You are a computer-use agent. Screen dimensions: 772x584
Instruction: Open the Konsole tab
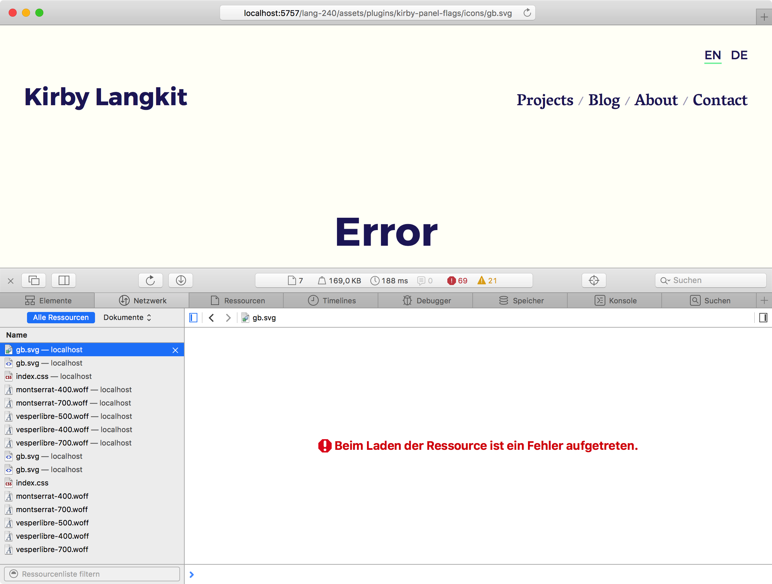615,301
